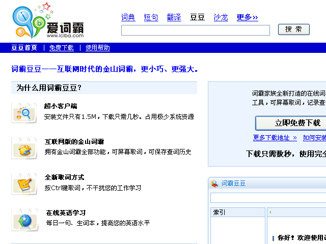Click the 立即免费下载 button
Image resolution: width=326 pixels, height=244 pixels.
(291, 123)
